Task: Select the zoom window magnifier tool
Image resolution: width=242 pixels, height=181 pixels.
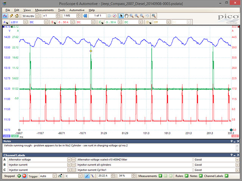Action: coord(132,16)
